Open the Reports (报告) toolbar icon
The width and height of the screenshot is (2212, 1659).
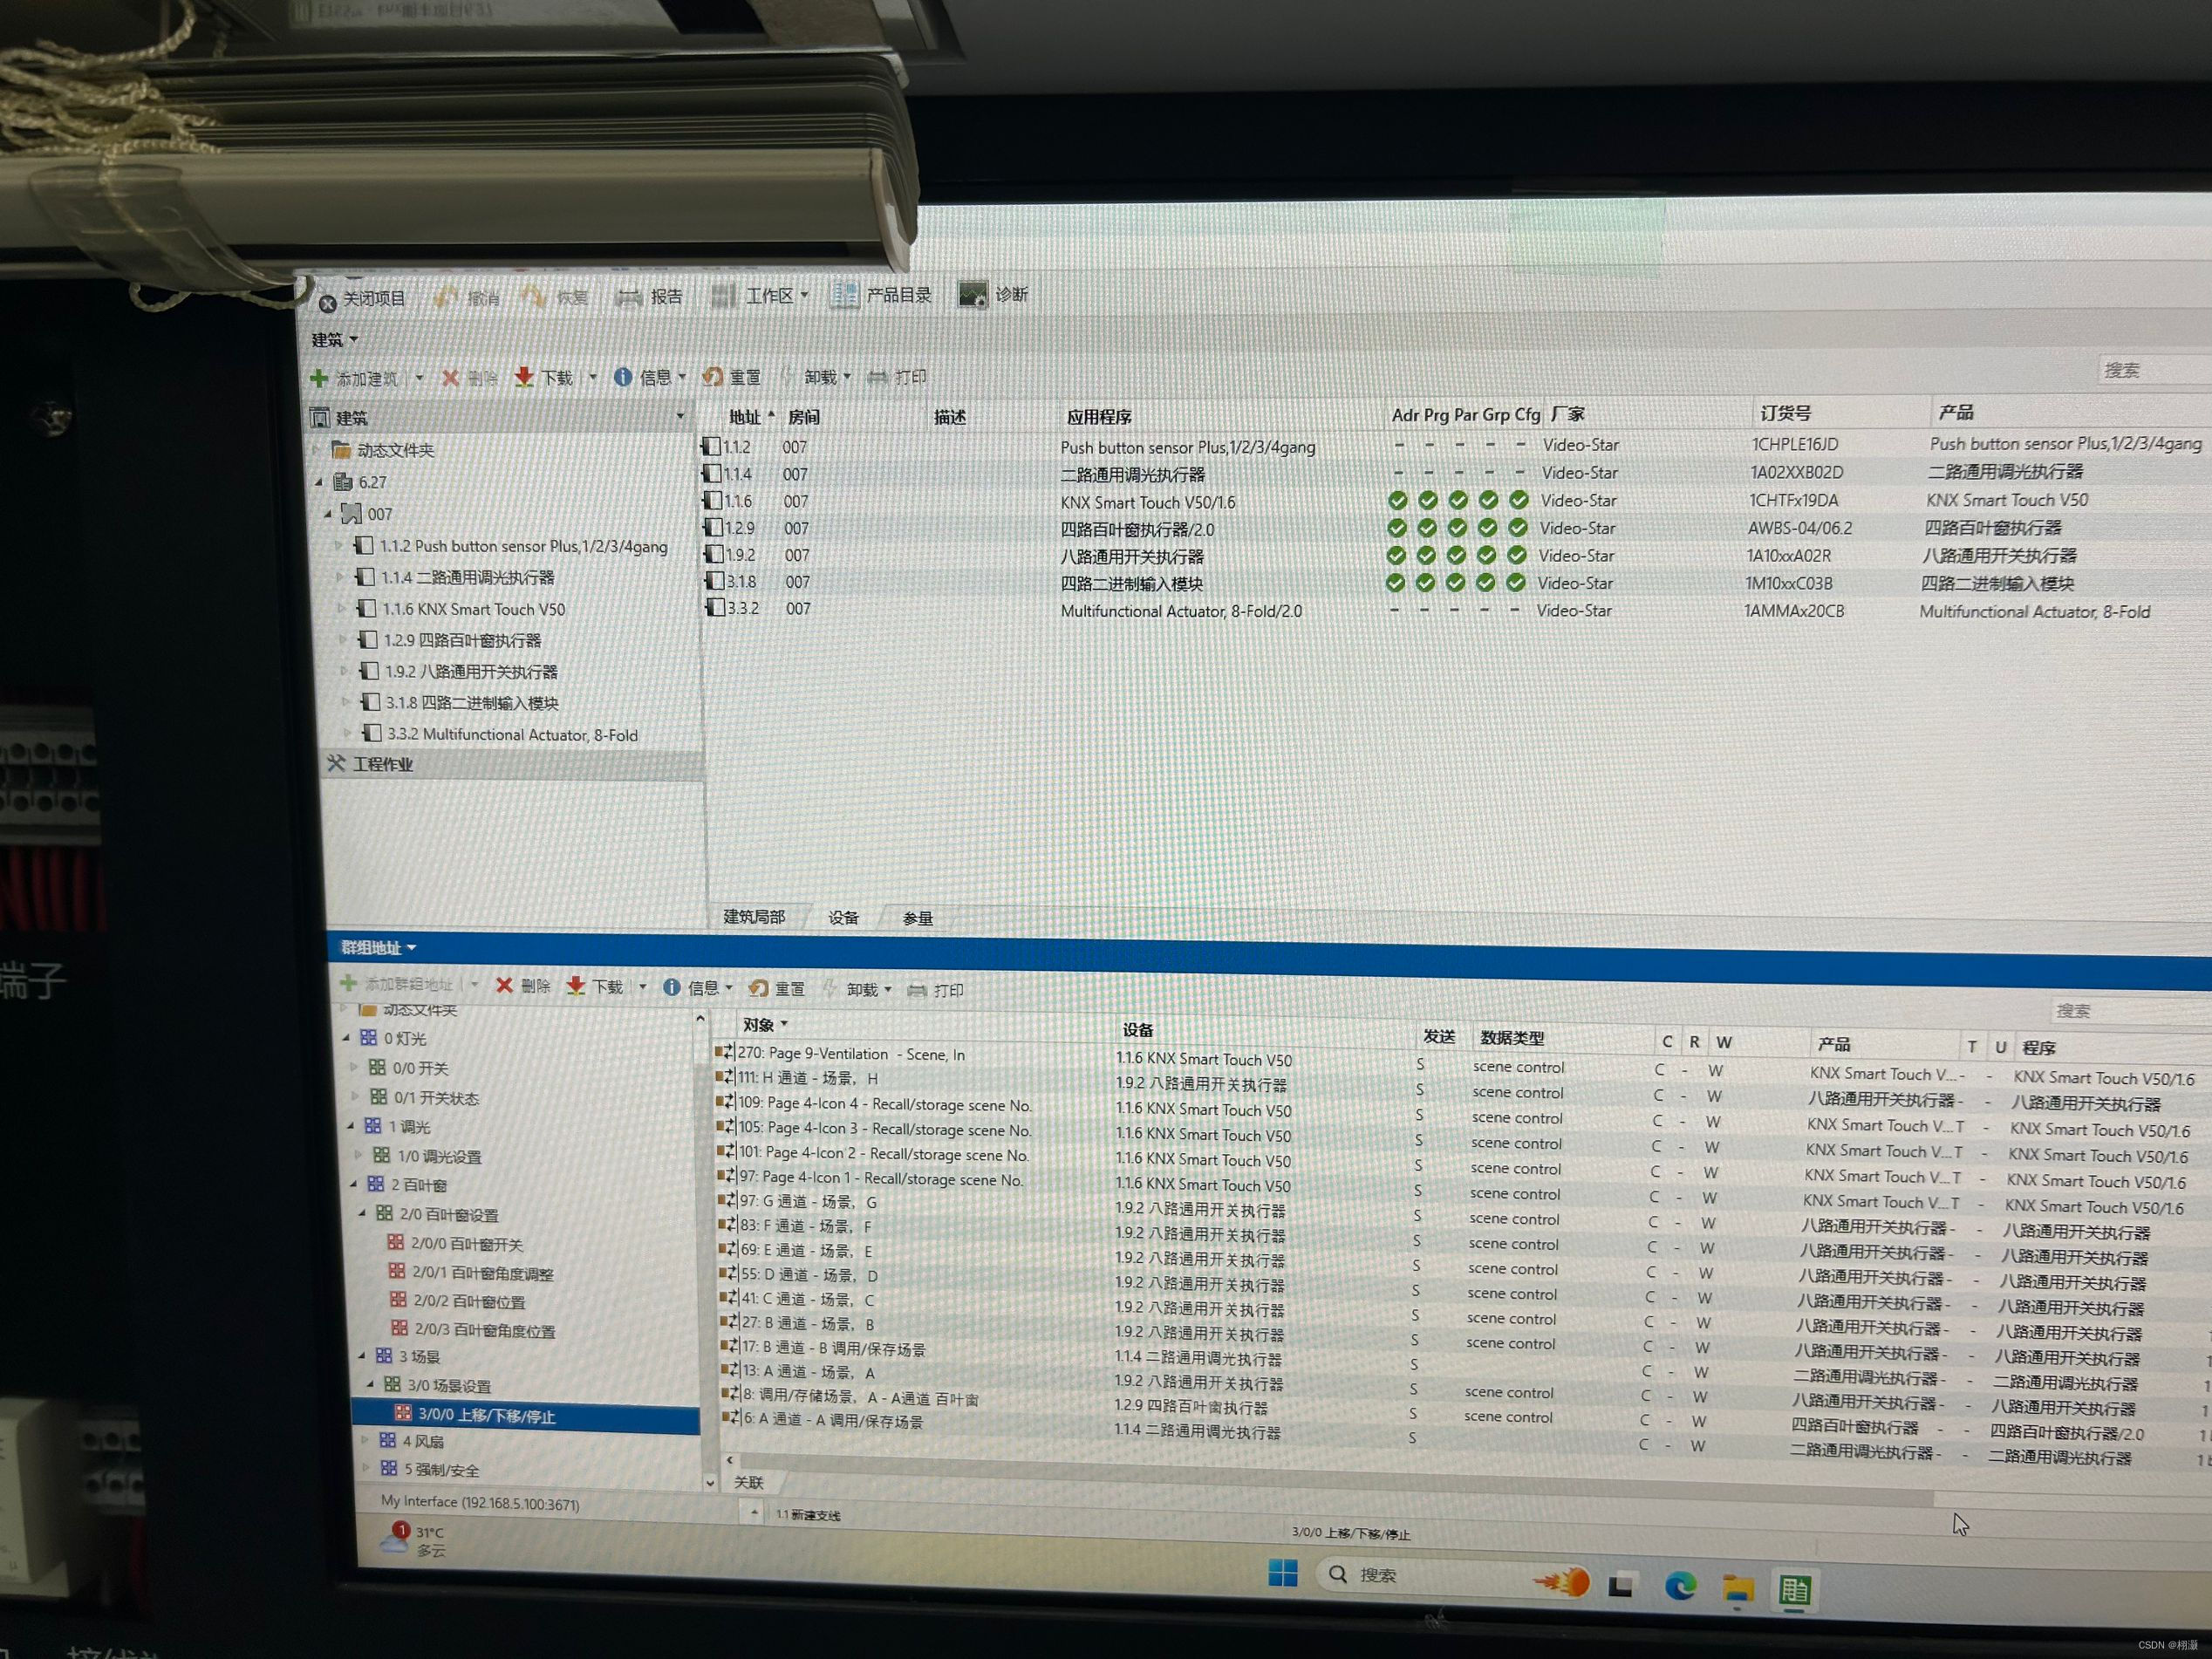629,297
